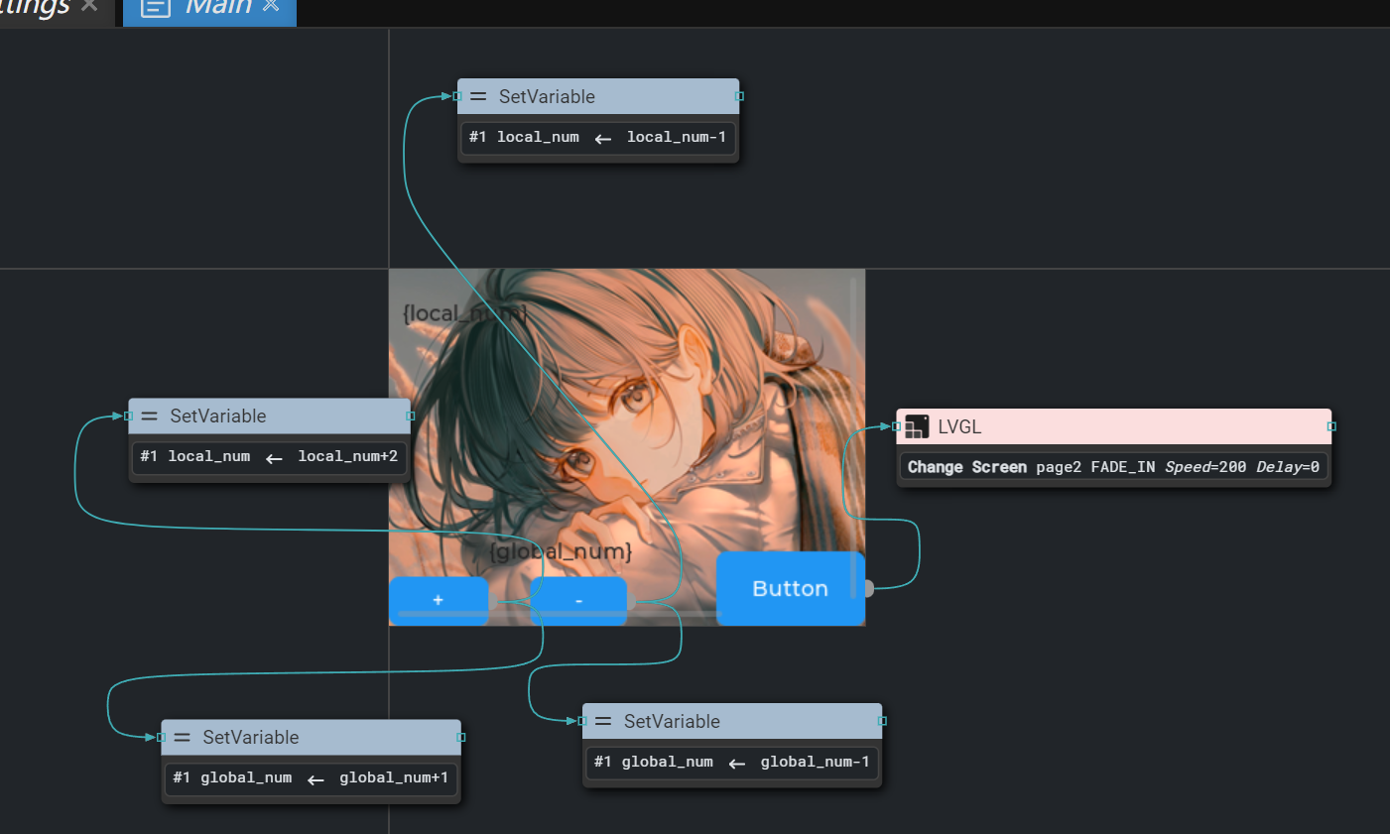Click the equals icon on the global_num+1 SetVariable node
The width and height of the screenshot is (1390, 834).
tap(182, 738)
